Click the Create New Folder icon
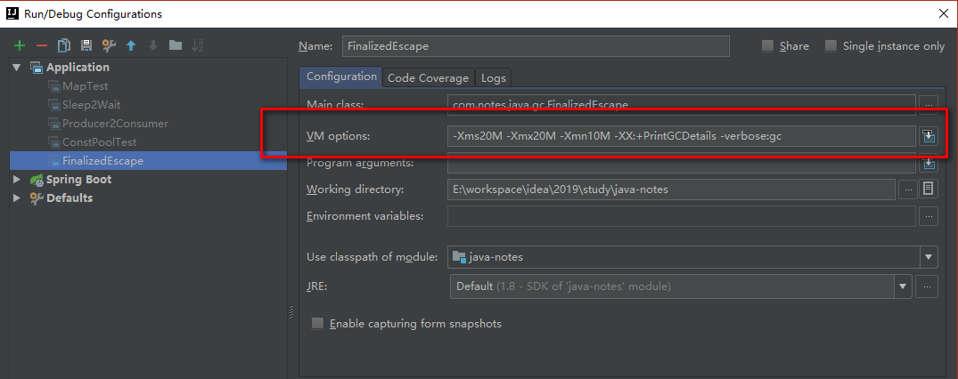Image resolution: width=958 pixels, height=379 pixels. pos(176,45)
